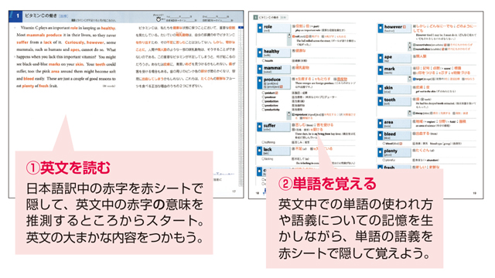The width and height of the screenshot is (495, 278).
Task: Click the 'role' vocabulary entry
Action: (x=274, y=28)
